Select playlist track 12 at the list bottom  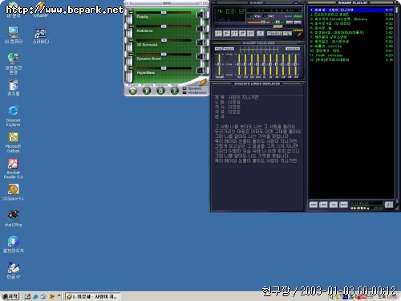(351, 59)
